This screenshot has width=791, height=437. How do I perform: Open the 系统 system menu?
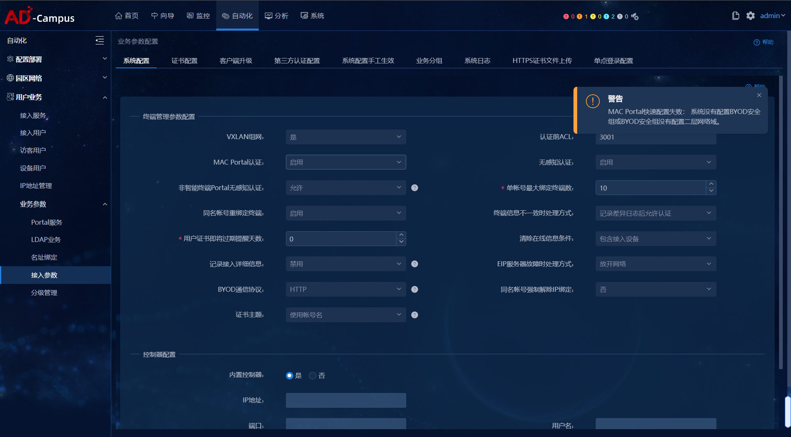(x=312, y=16)
